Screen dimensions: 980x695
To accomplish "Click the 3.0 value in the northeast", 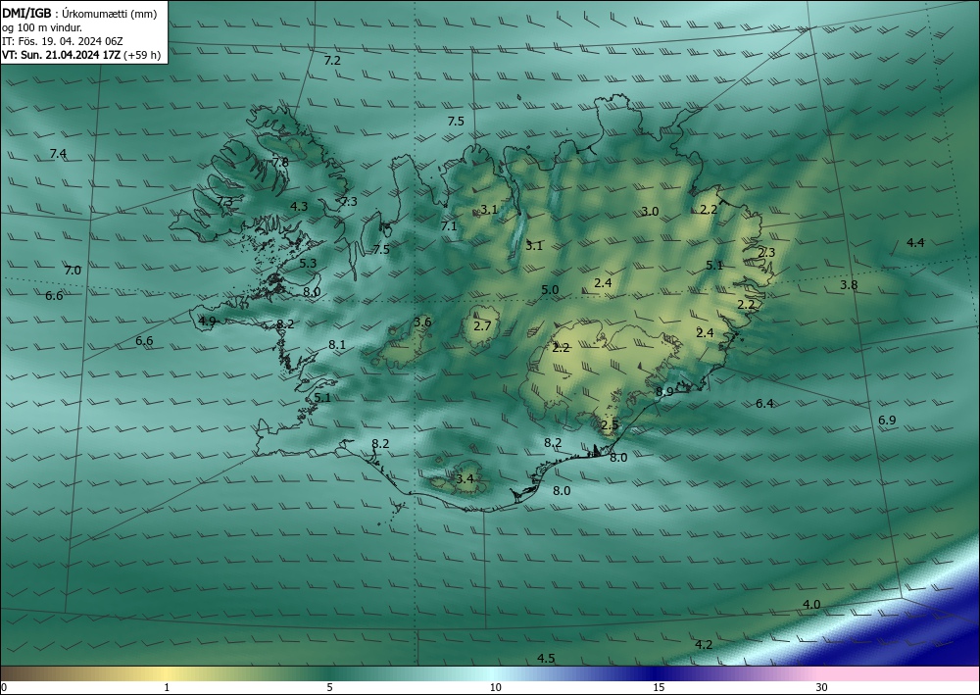I will point(650,212).
